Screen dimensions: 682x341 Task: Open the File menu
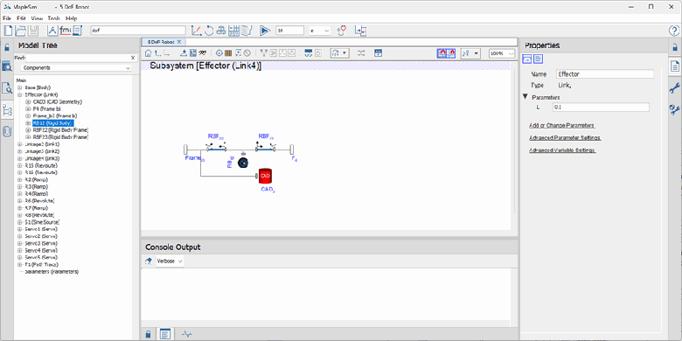click(7, 18)
